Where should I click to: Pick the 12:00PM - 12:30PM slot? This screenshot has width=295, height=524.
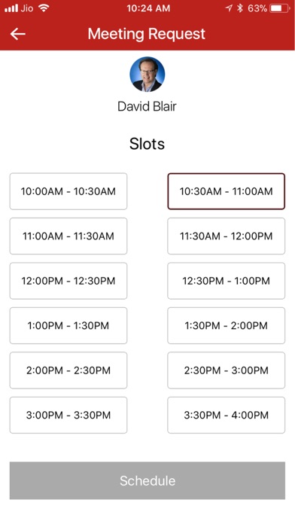pos(68,281)
